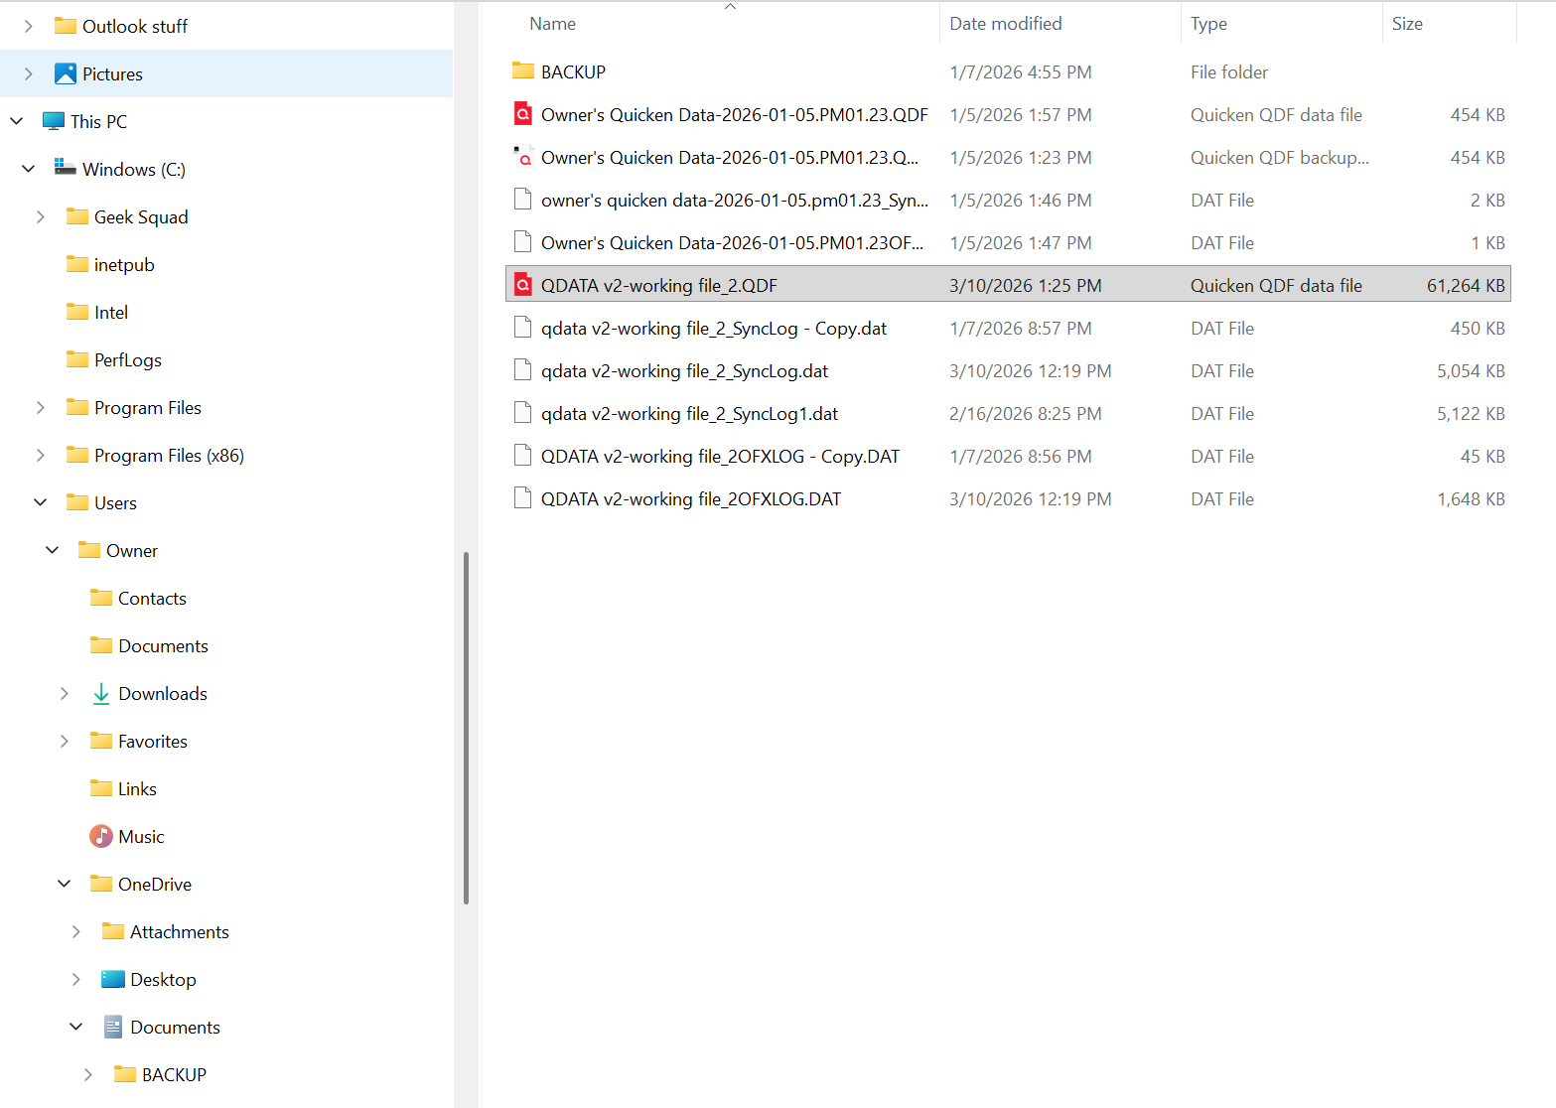Screen dimensions: 1556x1108
Task: Click the BACKUP folder icon in file list
Action: click(x=523, y=71)
